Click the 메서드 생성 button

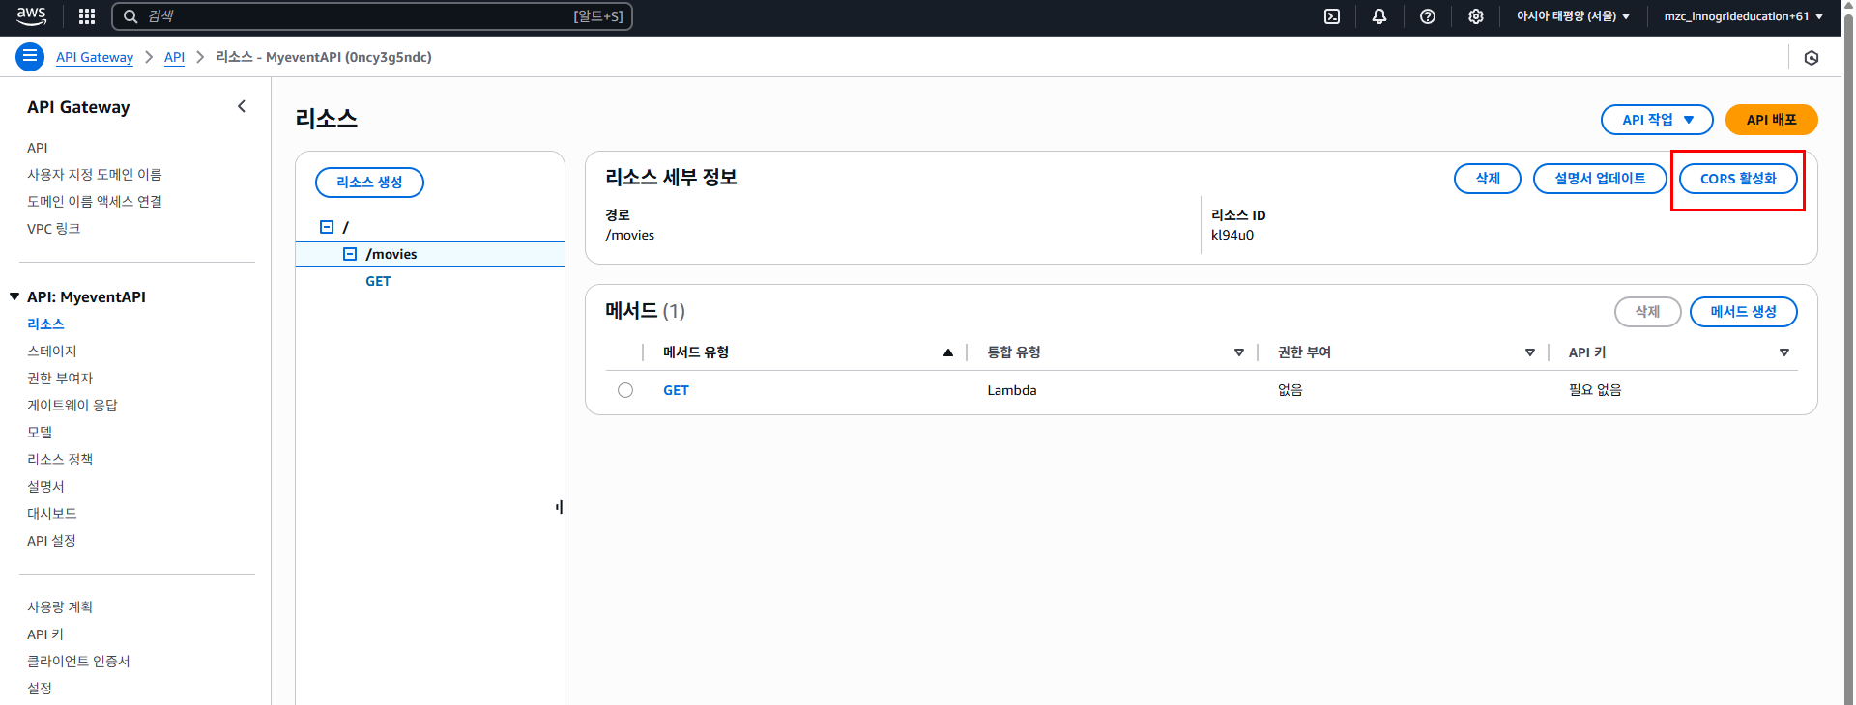coord(1744,312)
